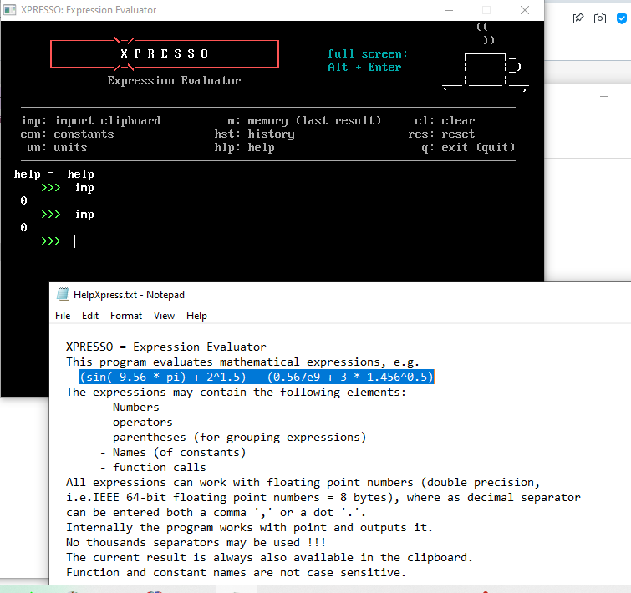Click the 'help = help' output line

(54, 174)
